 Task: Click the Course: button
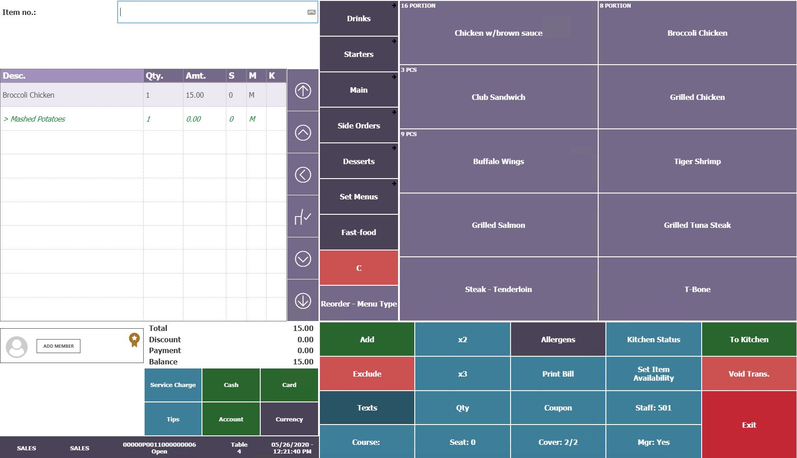367,442
